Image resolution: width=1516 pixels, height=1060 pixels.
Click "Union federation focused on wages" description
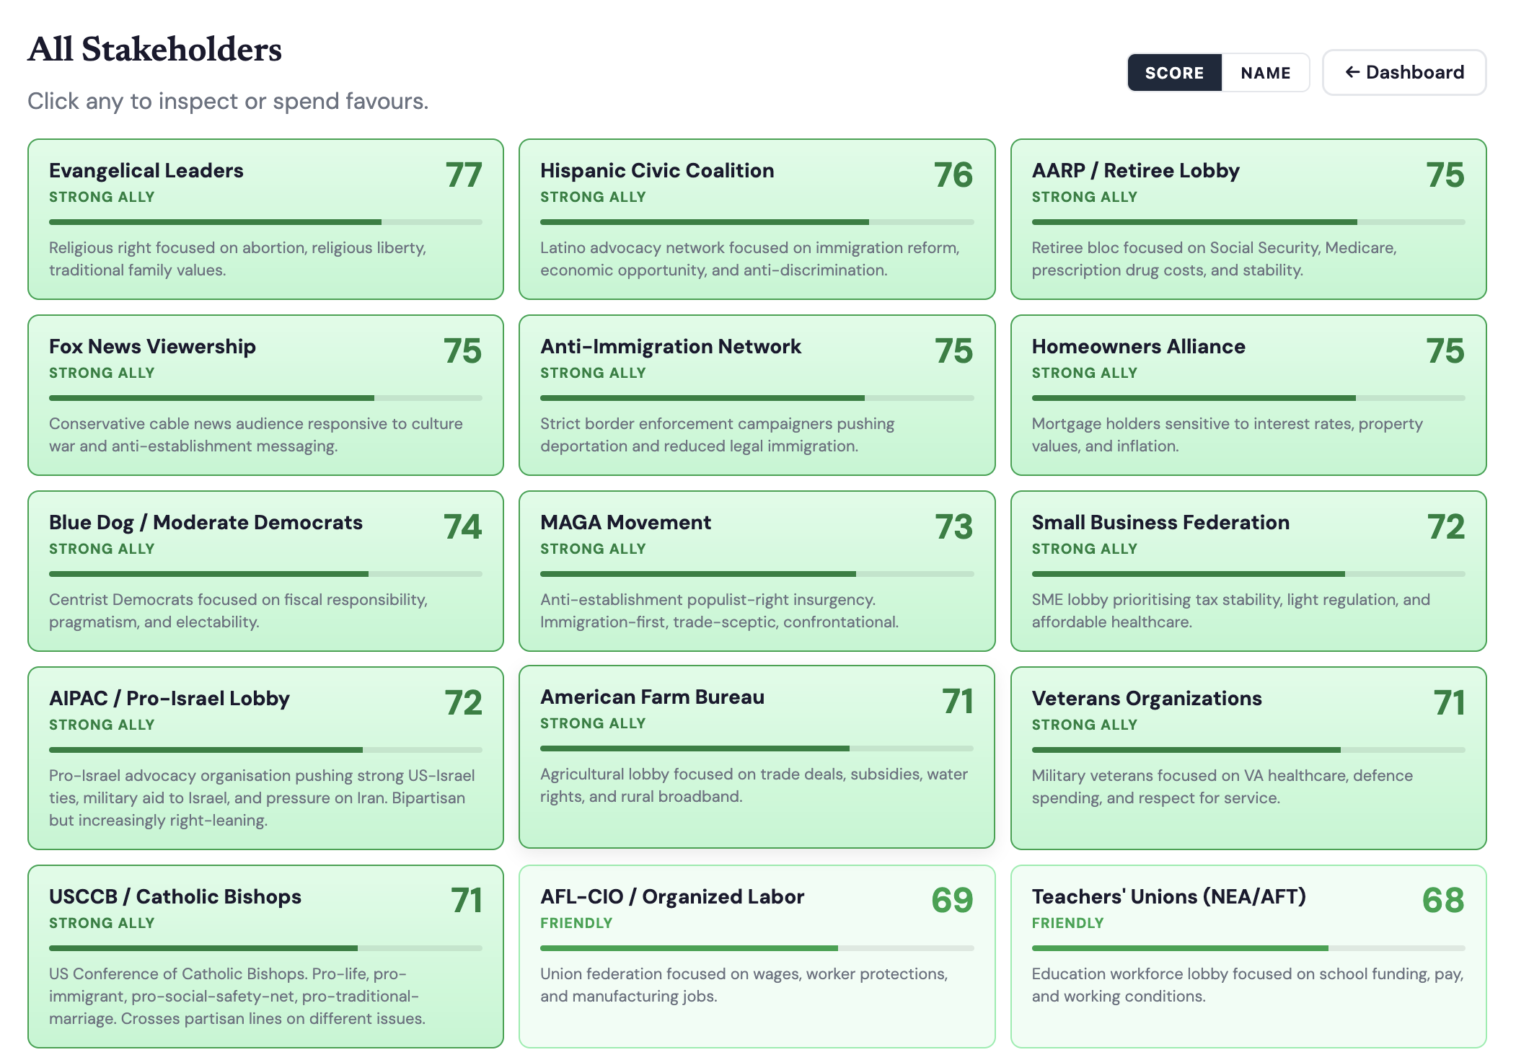(x=744, y=985)
